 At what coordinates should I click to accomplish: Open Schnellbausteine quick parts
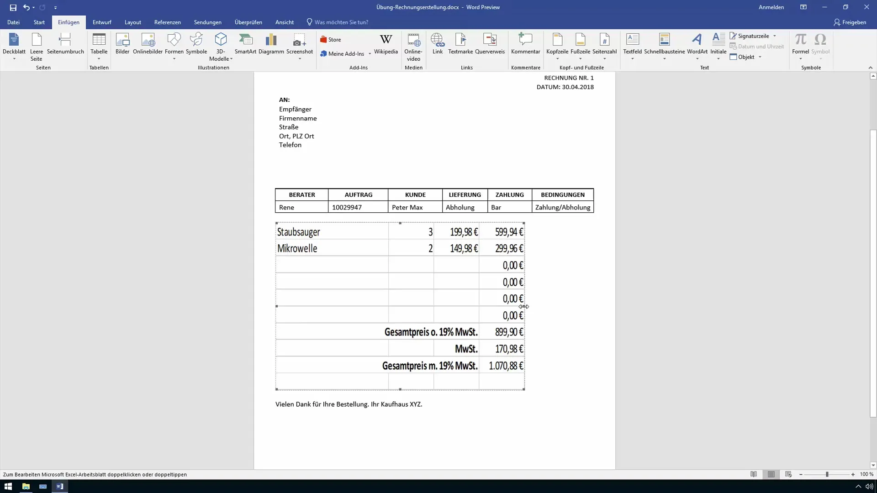tap(664, 47)
